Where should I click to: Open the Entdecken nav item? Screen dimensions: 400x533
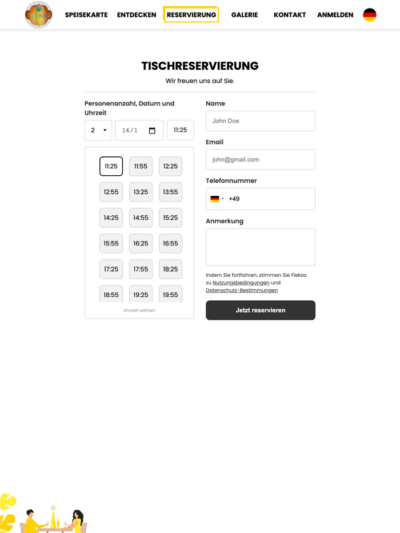137,15
